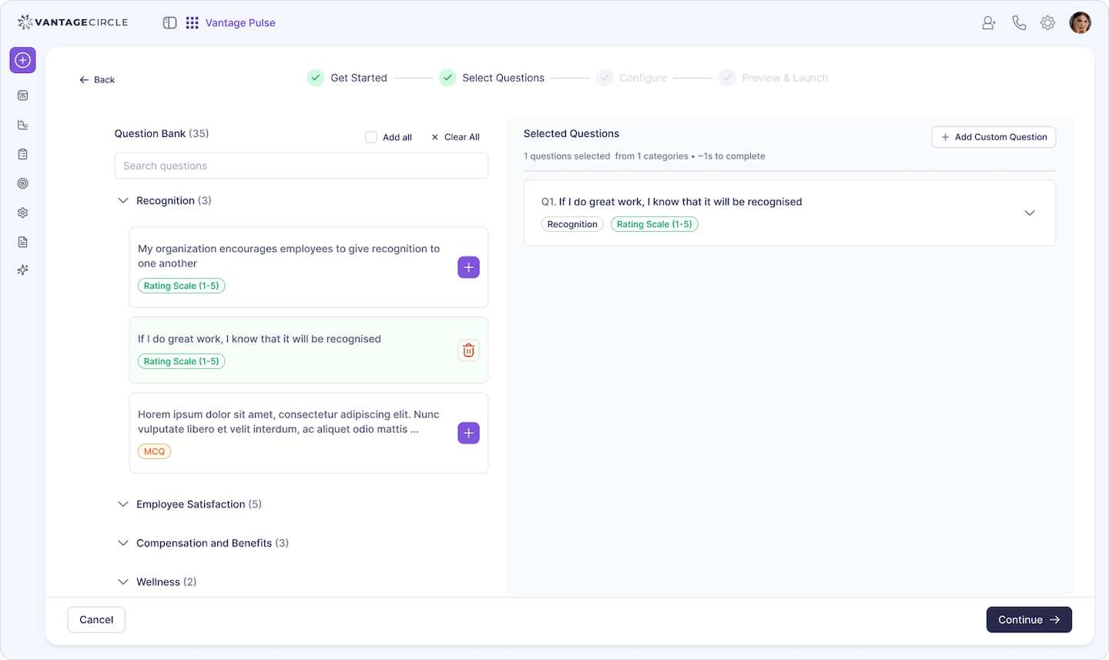1109x660 pixels.
Task: Click Clear All to remove selected questions
Action: tap(455, 136)
